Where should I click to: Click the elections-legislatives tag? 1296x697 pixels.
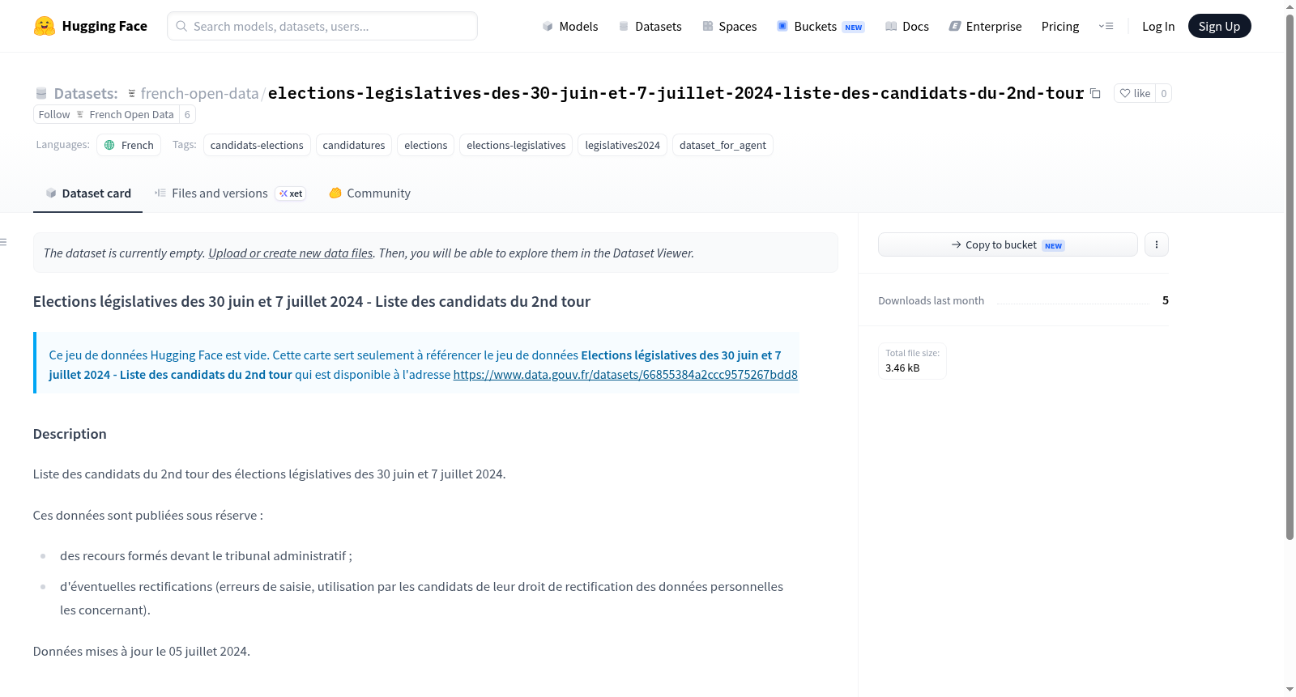click(516, 145)
